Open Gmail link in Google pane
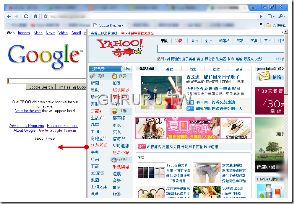Screen dimensions: 294x204 [x=76, y=33]
